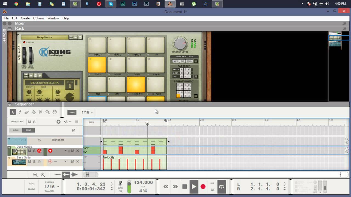Image resolution: width=351 pixels, height=197 pixels.
Task: Toggle the Snap button
Action: 72,112
